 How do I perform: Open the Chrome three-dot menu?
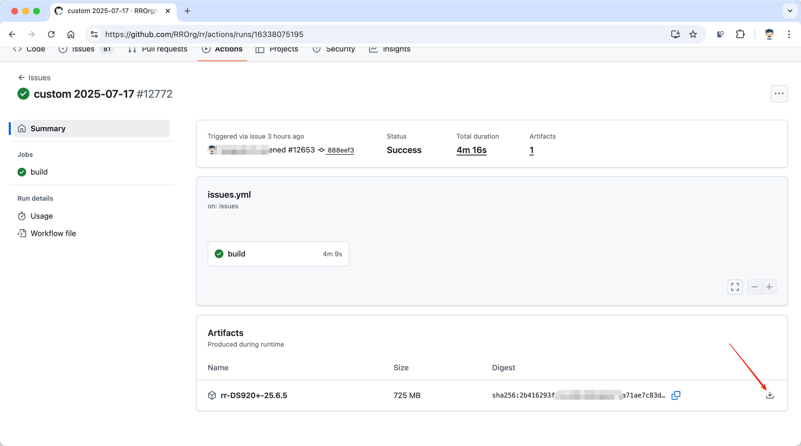pos(789,34)
